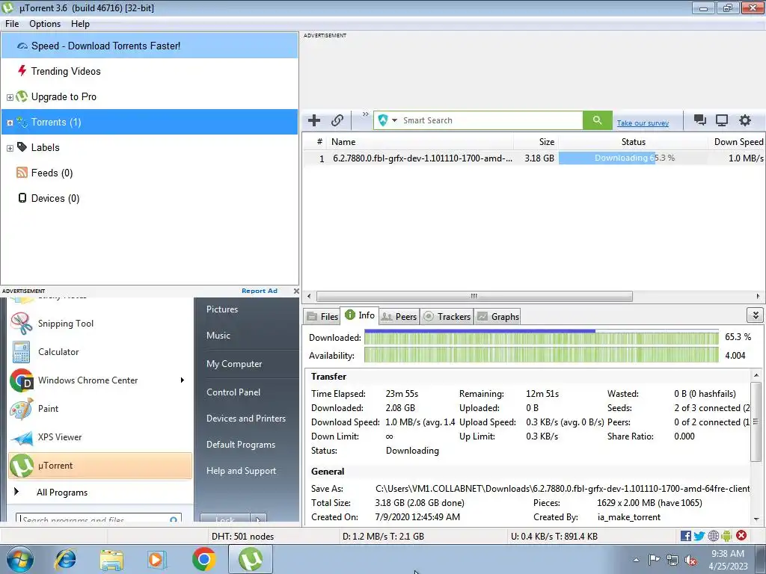
Task: Click the torrent list horizontal scrollbar
Action: click(474, 296)
